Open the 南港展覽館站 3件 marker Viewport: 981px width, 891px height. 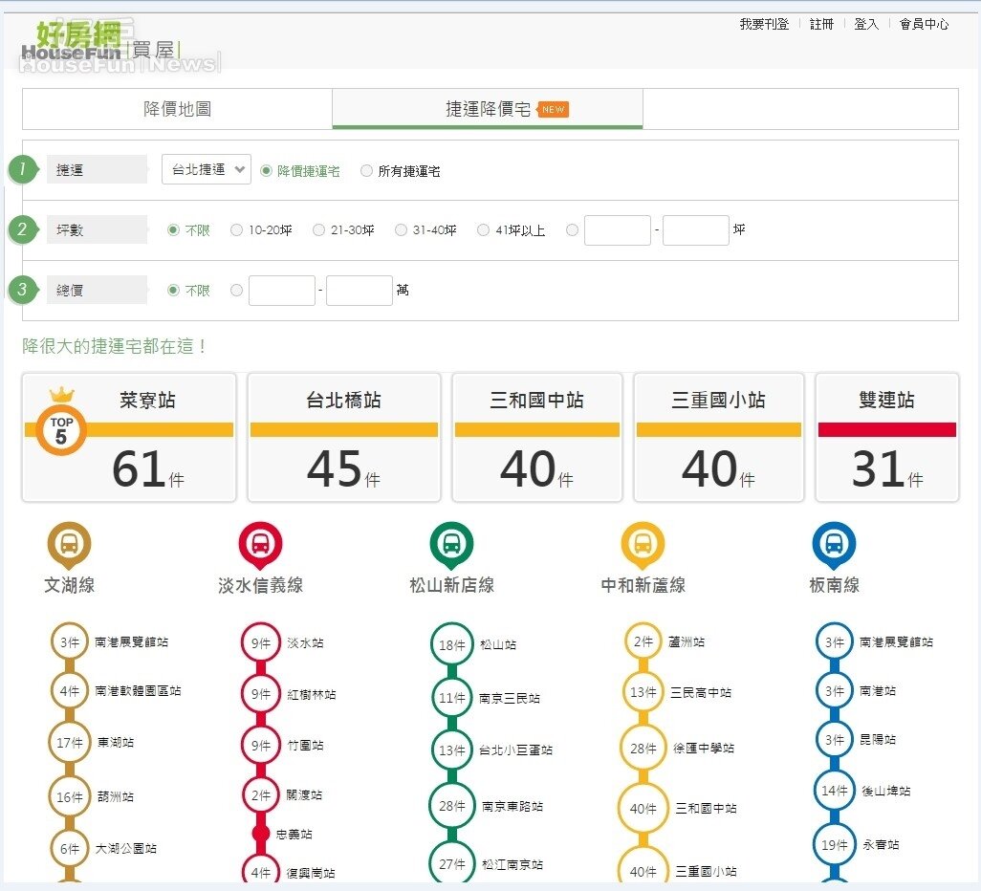point(69,641)
